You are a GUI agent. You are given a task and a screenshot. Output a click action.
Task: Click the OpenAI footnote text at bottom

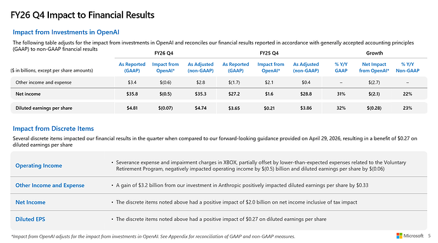point(153,236)
